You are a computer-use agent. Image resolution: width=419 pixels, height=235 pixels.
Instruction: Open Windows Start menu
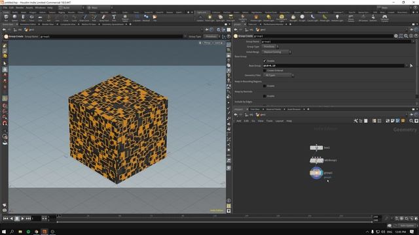[x=4, y=232]
